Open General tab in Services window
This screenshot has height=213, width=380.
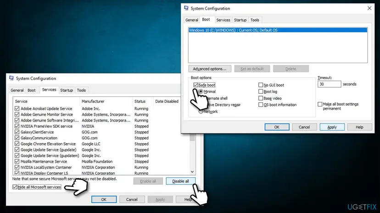(17, 91)
